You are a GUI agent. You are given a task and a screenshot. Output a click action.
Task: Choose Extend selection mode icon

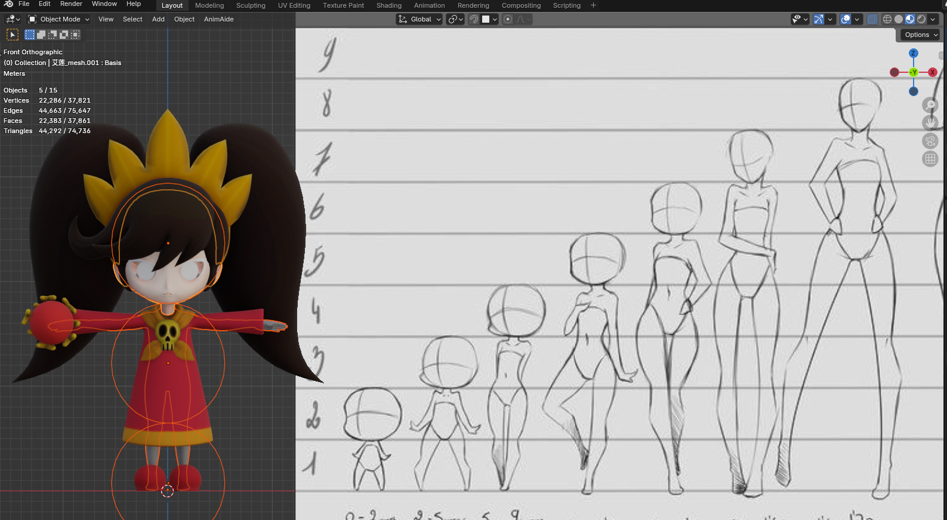41,35
